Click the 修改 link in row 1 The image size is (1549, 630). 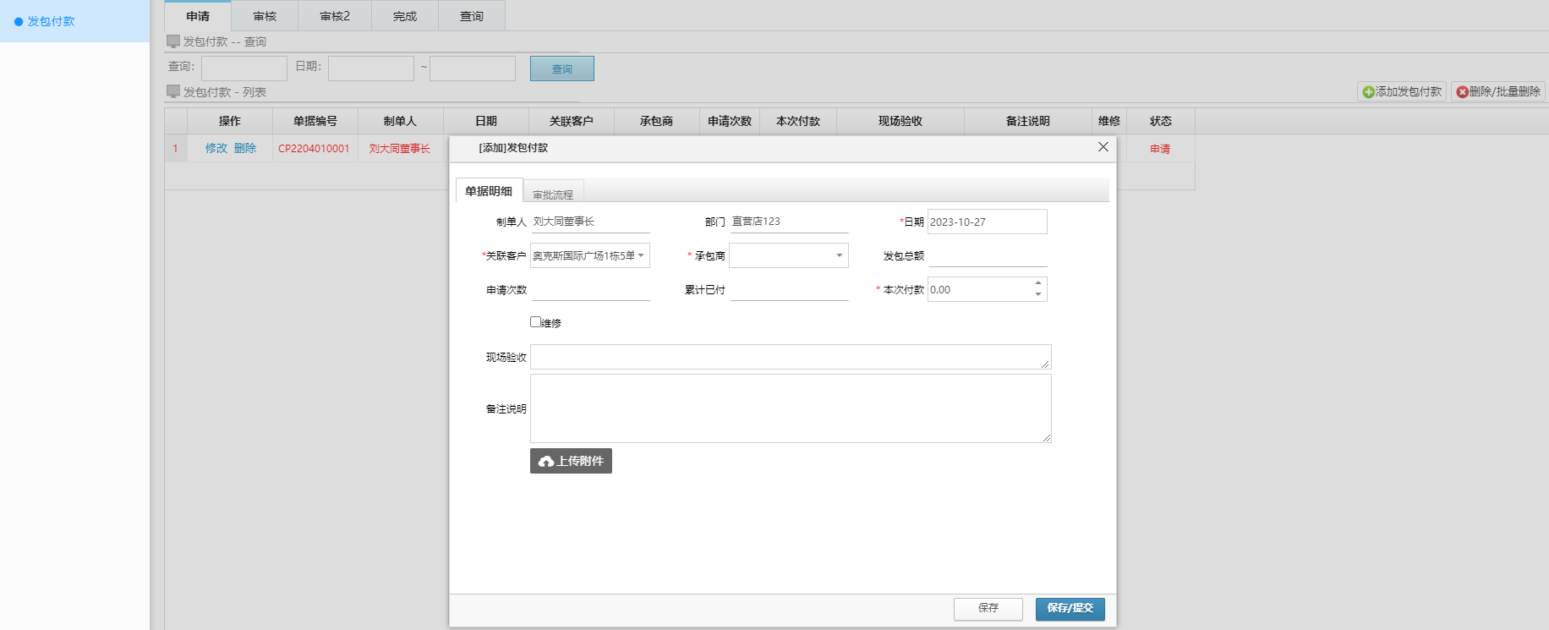(216, 148)
